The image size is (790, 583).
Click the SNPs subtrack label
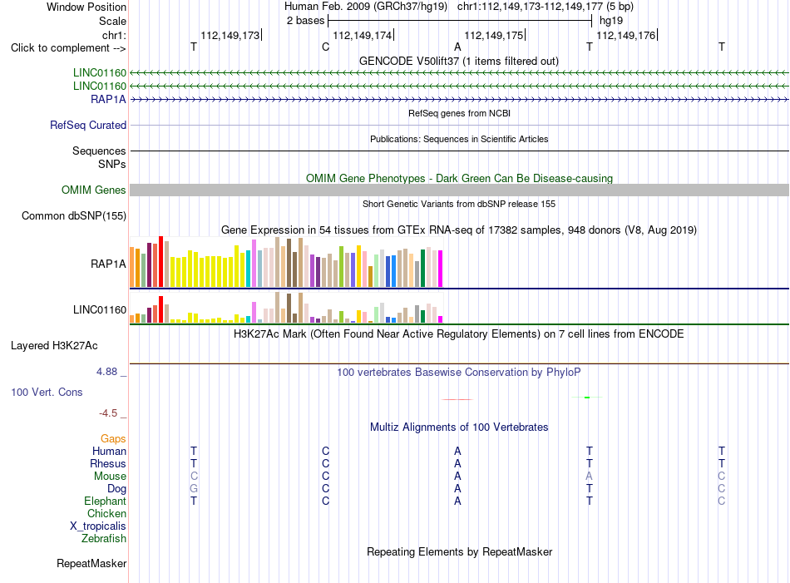pos(112,165)
